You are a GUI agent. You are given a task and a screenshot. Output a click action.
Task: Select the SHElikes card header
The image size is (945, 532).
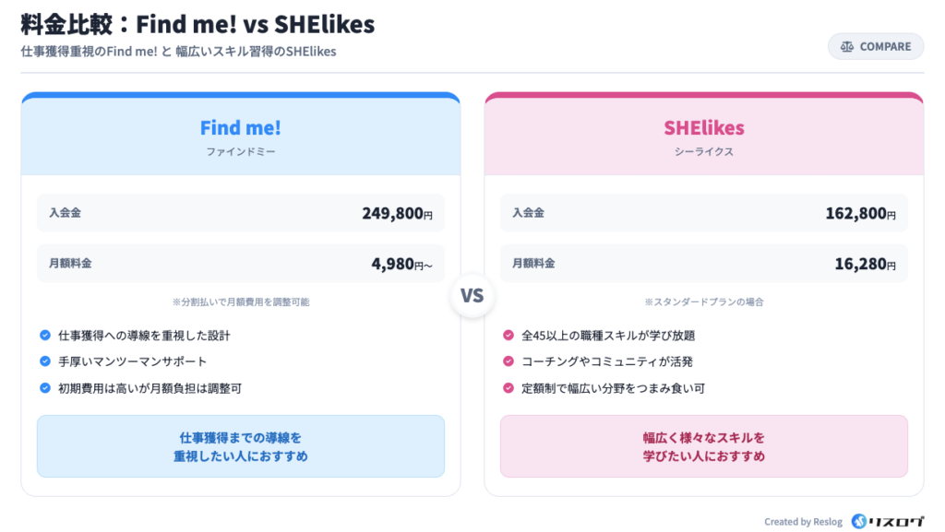pos(703,136)
